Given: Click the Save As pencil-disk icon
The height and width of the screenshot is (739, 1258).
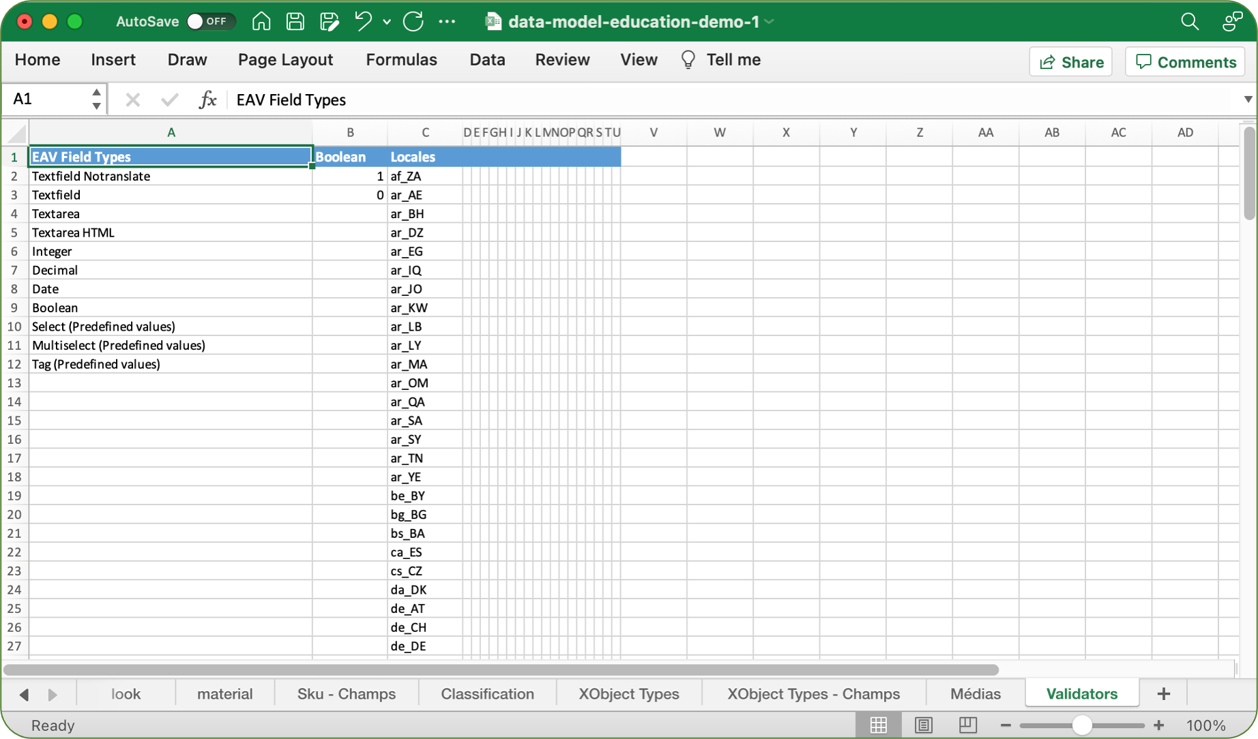Looking at the screenshot, I should click(330, 22).
